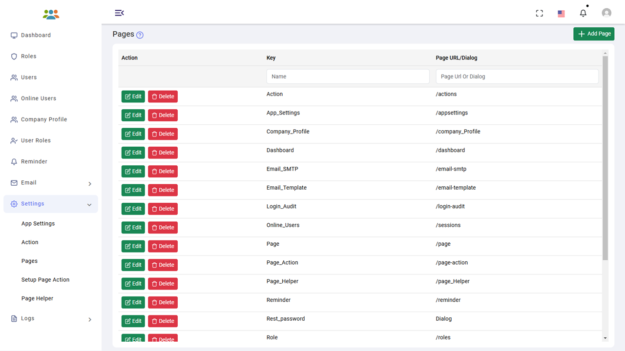Open App Settings under Settings

coord(38,224)
